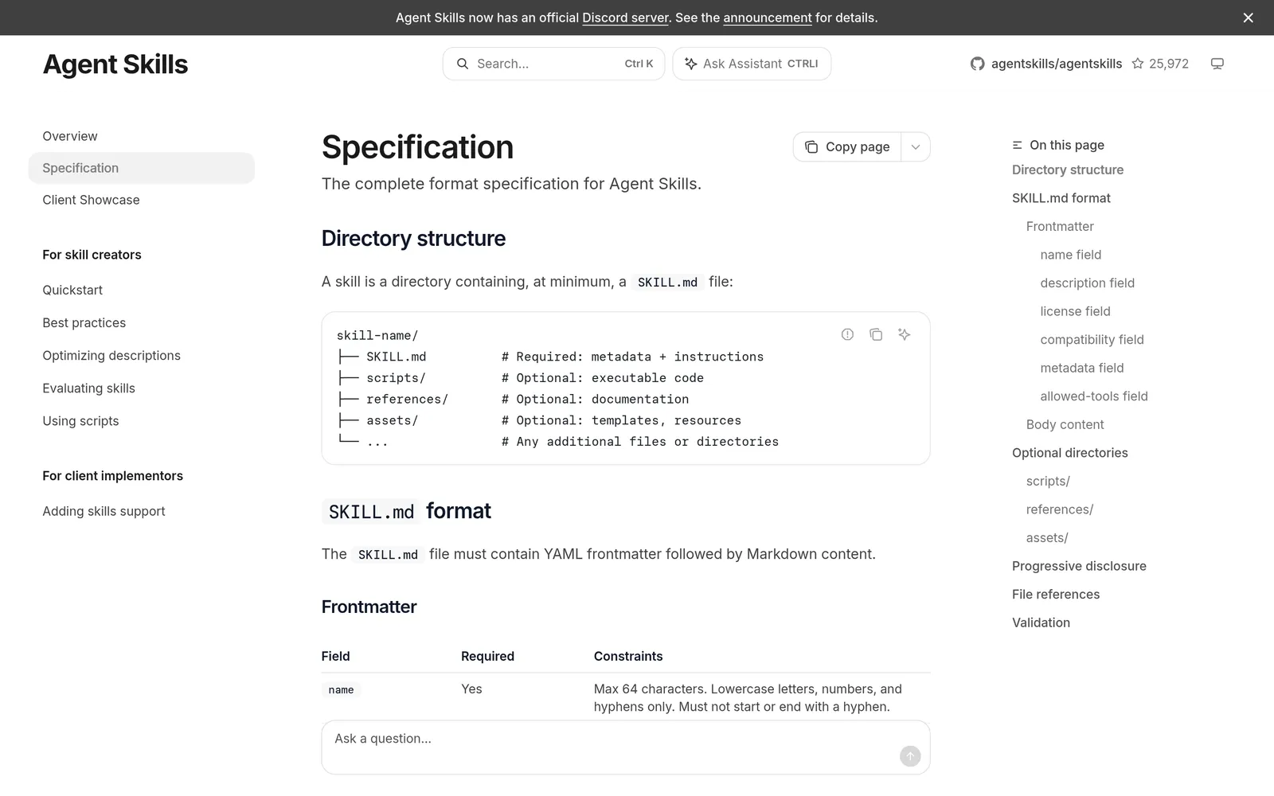Dismiss the announcement banner with X
Viewport: 1274px width, 796px height.
pyautogui.click(x=1248, y=18)
